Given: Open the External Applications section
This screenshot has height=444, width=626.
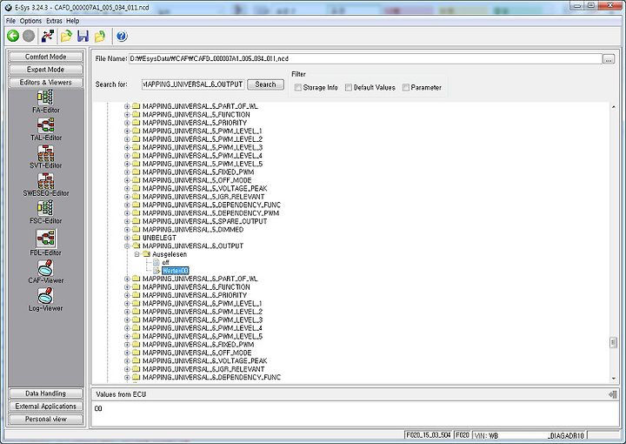Looking at the screenshot, I should click(45, 407).
